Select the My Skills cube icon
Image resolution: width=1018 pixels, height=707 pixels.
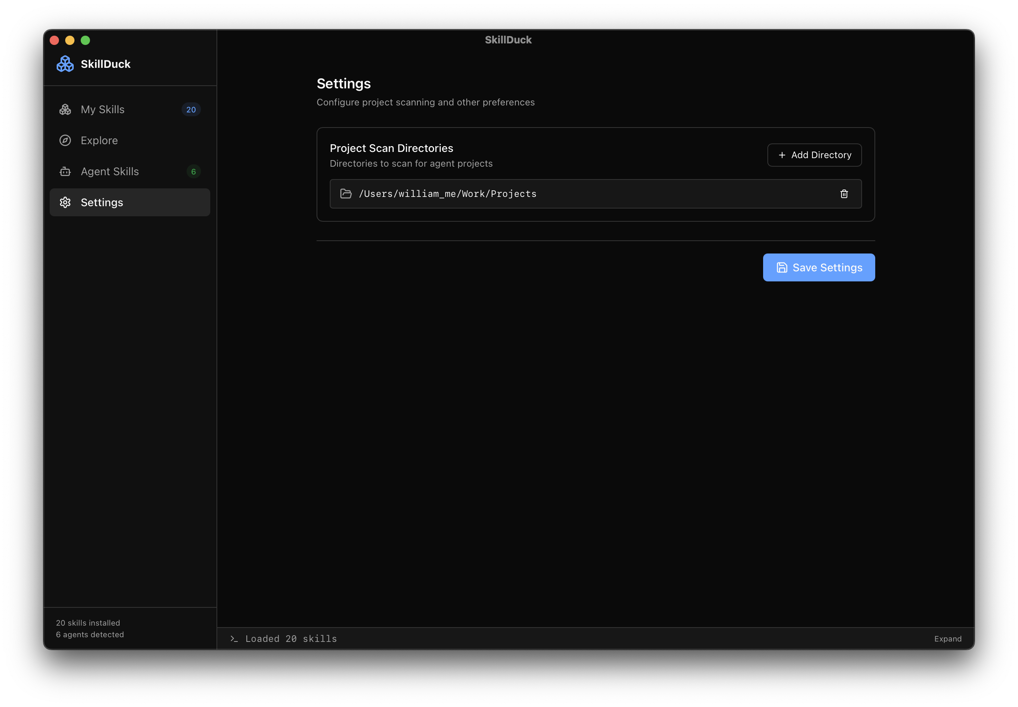coord(65,109)
